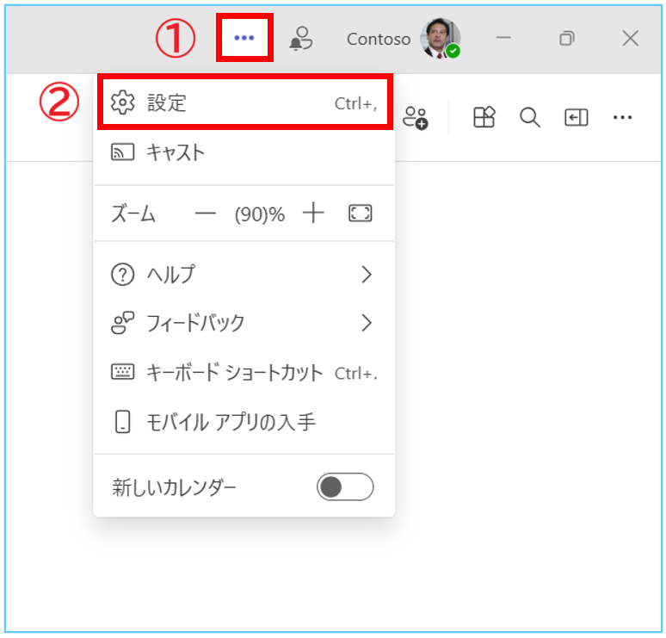
Task: Enable the 新しいカレンダー toggle switch
Action: pos(345,487)
